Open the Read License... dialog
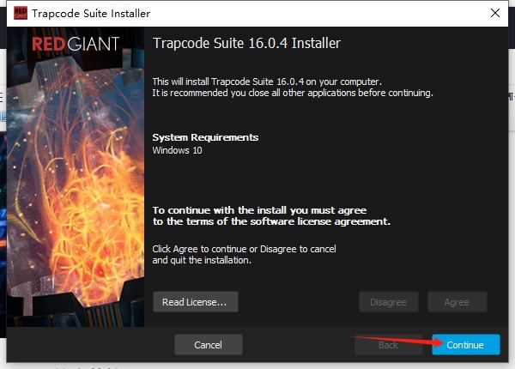This screenshot has height=369, width=515. point(195,302)
